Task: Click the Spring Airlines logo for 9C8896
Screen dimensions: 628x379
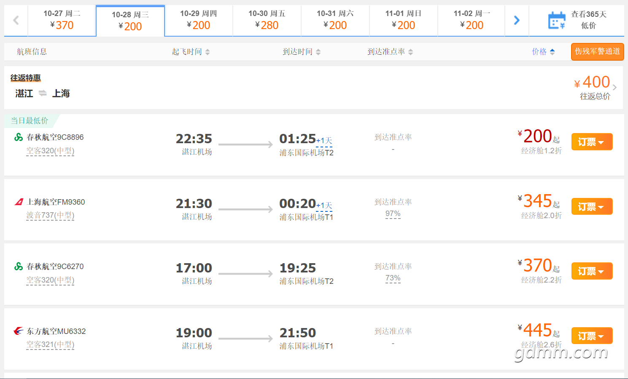Action: click(x=19, y=137)
